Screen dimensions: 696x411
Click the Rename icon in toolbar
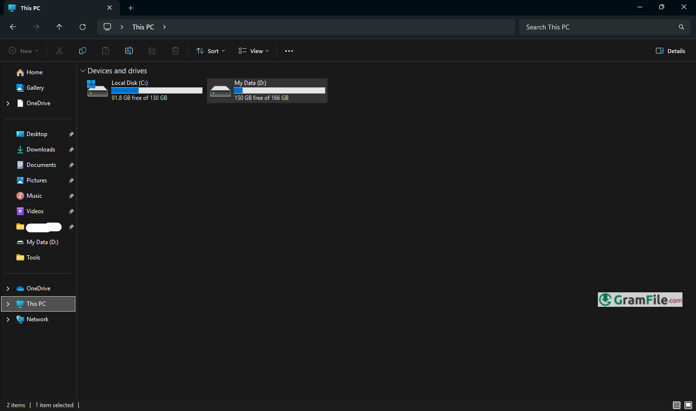[x=129, y=51]
